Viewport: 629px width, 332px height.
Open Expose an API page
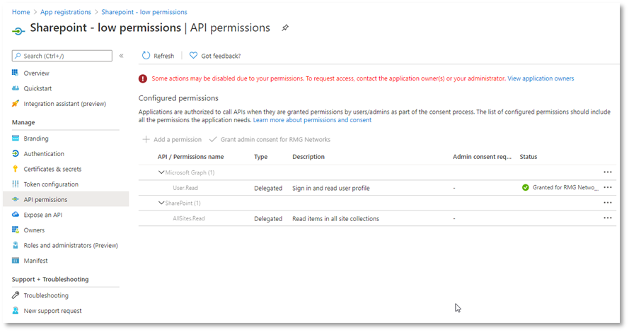(43, 215)
